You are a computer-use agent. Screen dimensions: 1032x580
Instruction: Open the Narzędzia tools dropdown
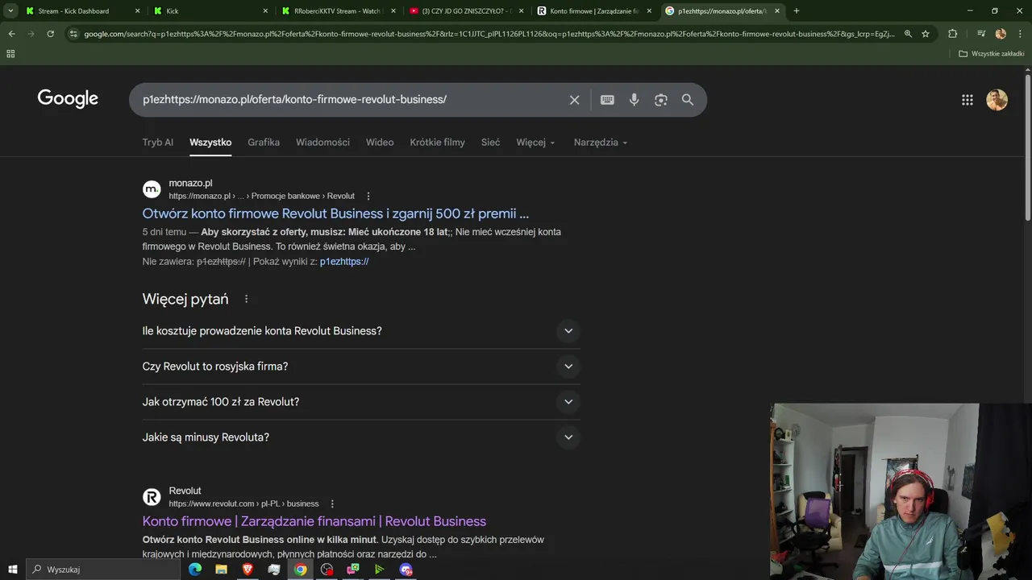pyautogui.click(x=601, y=143)
